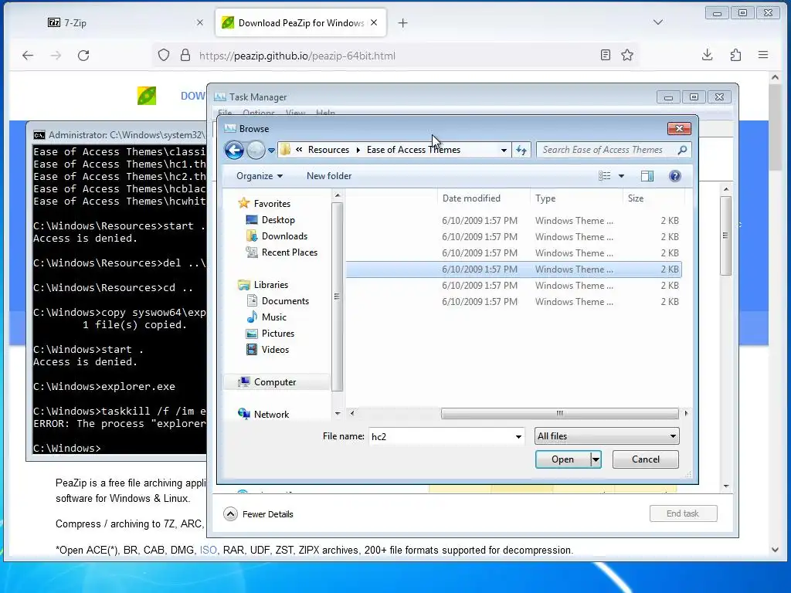Image resolution: width=791 pixels, height=593 pixels.
Task: Click the Firefox Reload button
Action: [83, 56]
